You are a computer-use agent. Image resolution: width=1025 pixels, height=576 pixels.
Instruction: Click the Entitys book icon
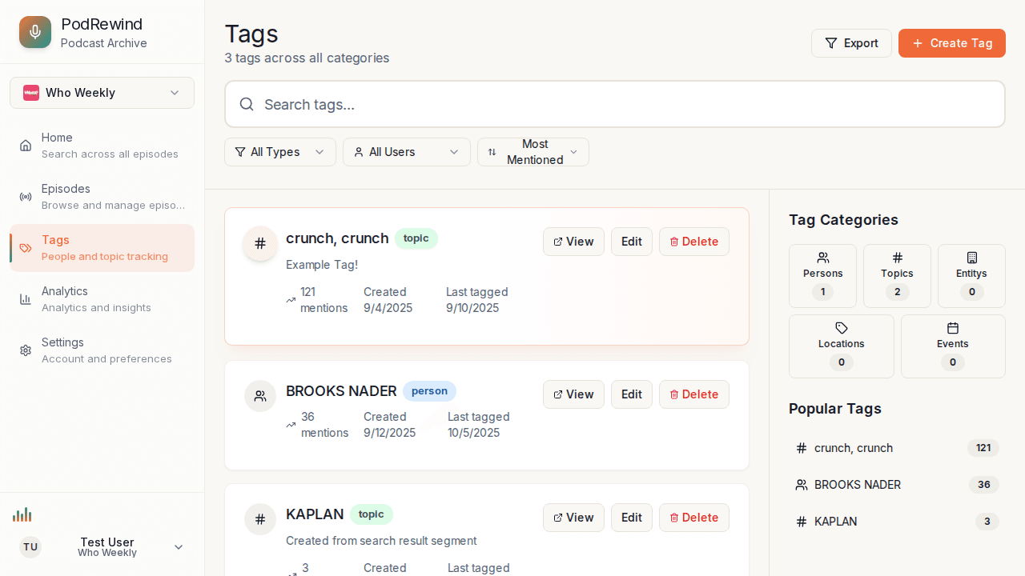point(971,258)
